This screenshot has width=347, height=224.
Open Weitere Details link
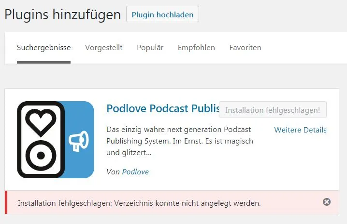pos(300,130)
